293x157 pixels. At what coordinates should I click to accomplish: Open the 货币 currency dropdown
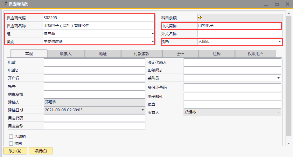tap(280, 42)
